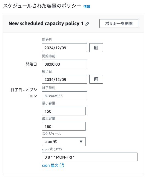
Task: Click the pencil icon to rename policy
Action: (x=87, y=24)
